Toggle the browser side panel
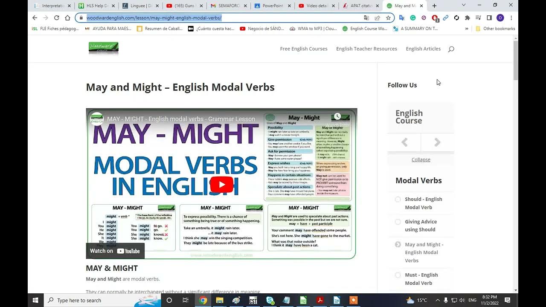Image resolution: width=546 pixels, height=307 pixels. [489, 18]
